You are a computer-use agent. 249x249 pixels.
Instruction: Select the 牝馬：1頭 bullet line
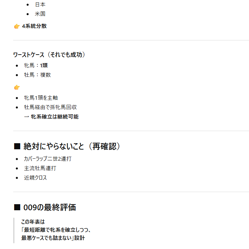(36, 65)
